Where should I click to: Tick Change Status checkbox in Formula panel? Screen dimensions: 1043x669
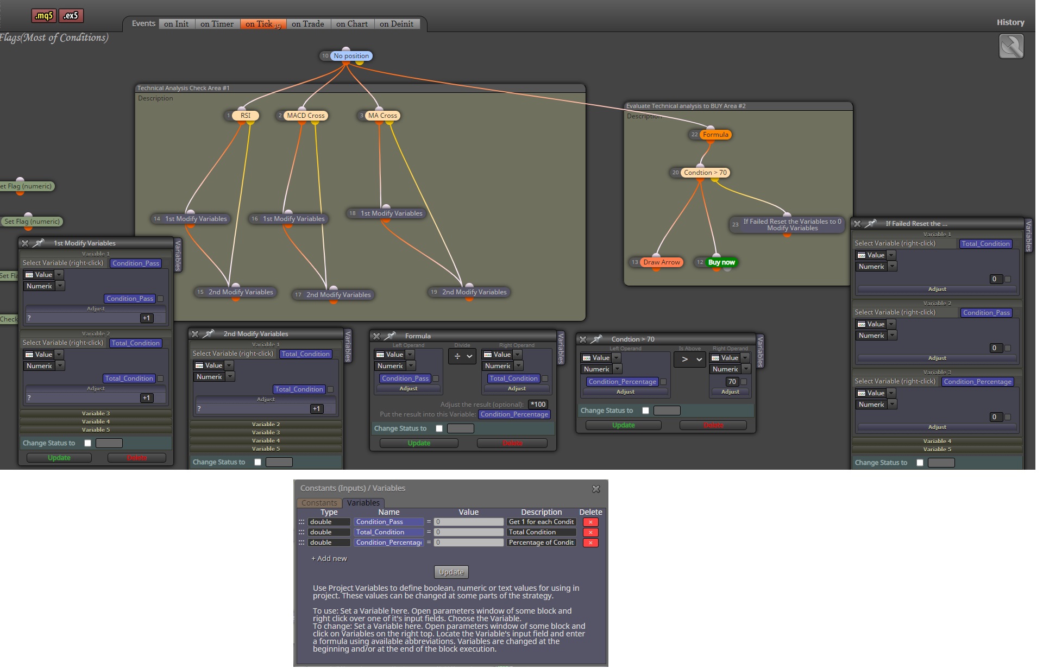click(439, 428)
